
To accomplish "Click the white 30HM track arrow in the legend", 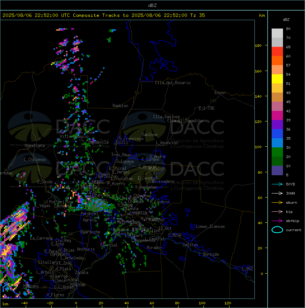I will point(277,194).
